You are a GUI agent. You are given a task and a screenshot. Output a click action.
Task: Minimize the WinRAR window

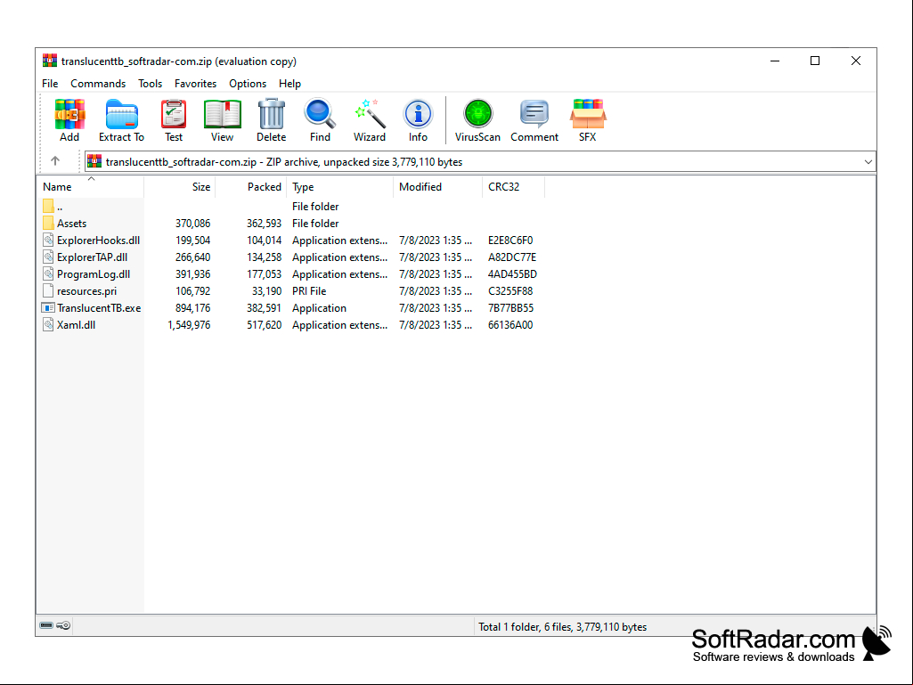click(x=775, y=61)
